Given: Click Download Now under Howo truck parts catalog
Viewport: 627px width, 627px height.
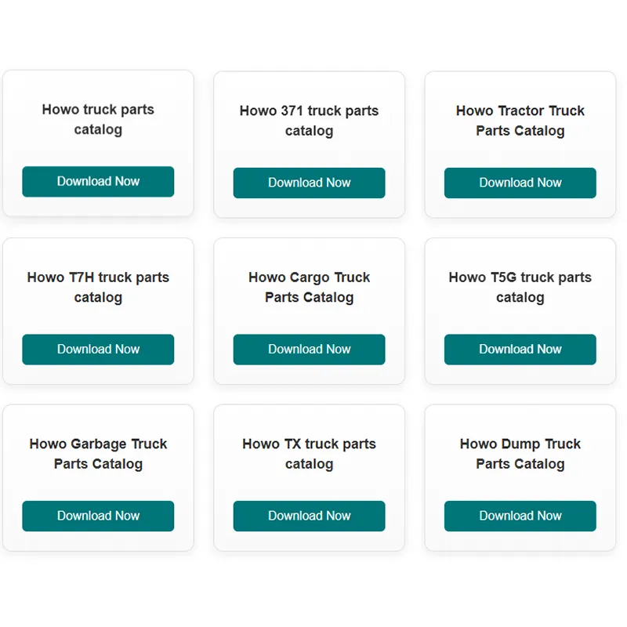Looking at the screenshot, I should [98, 181].
